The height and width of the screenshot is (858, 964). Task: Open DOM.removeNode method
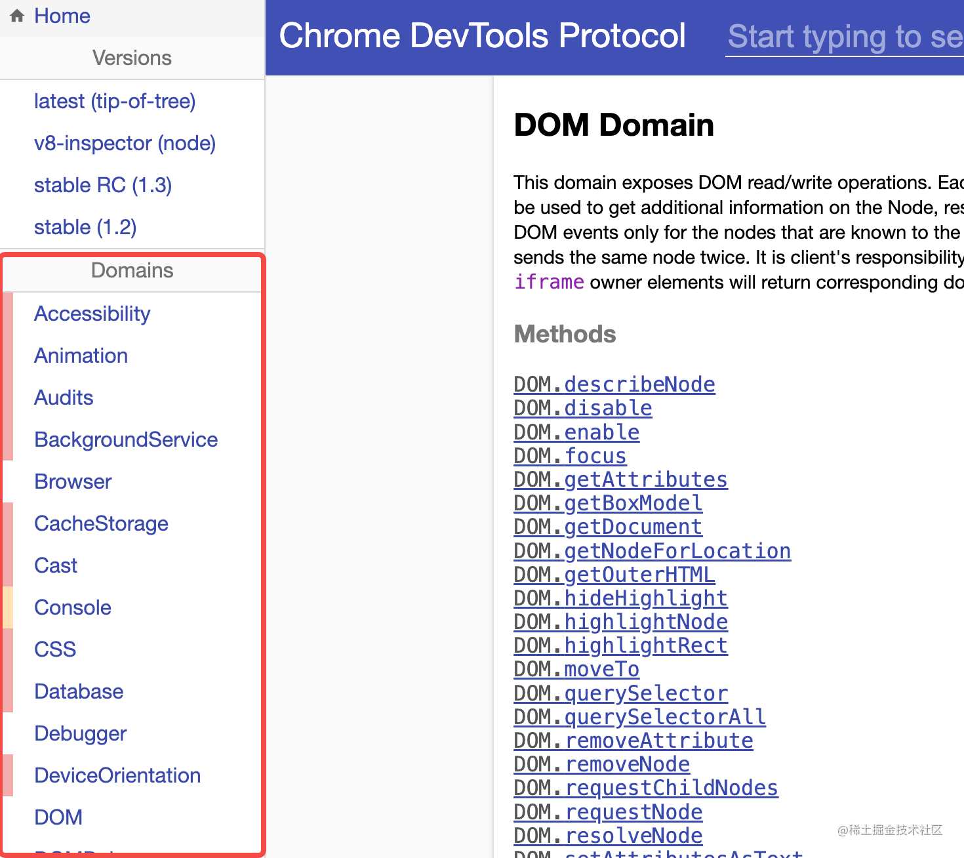click(x=602, y=764)
